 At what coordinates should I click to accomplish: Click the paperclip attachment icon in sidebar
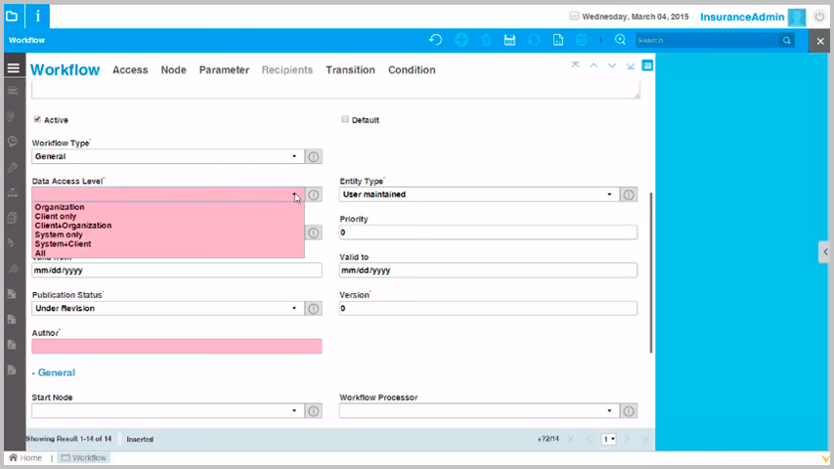[11, 116]
